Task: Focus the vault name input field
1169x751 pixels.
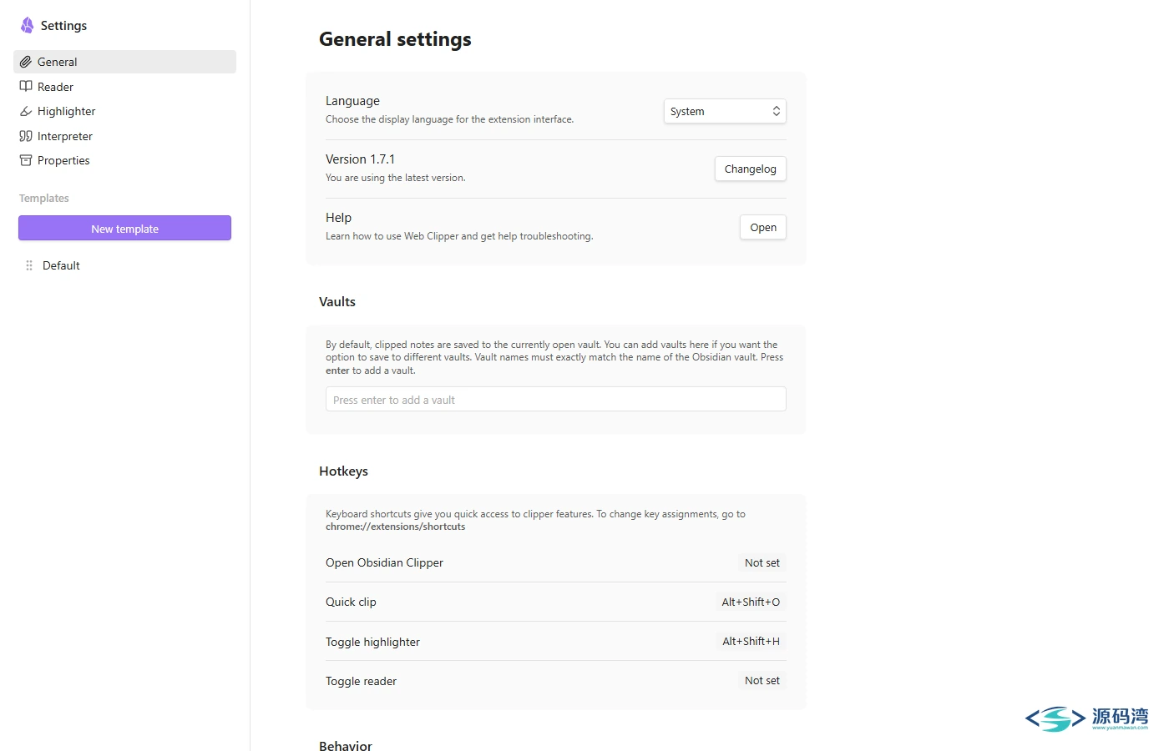Action: (555, 400)
